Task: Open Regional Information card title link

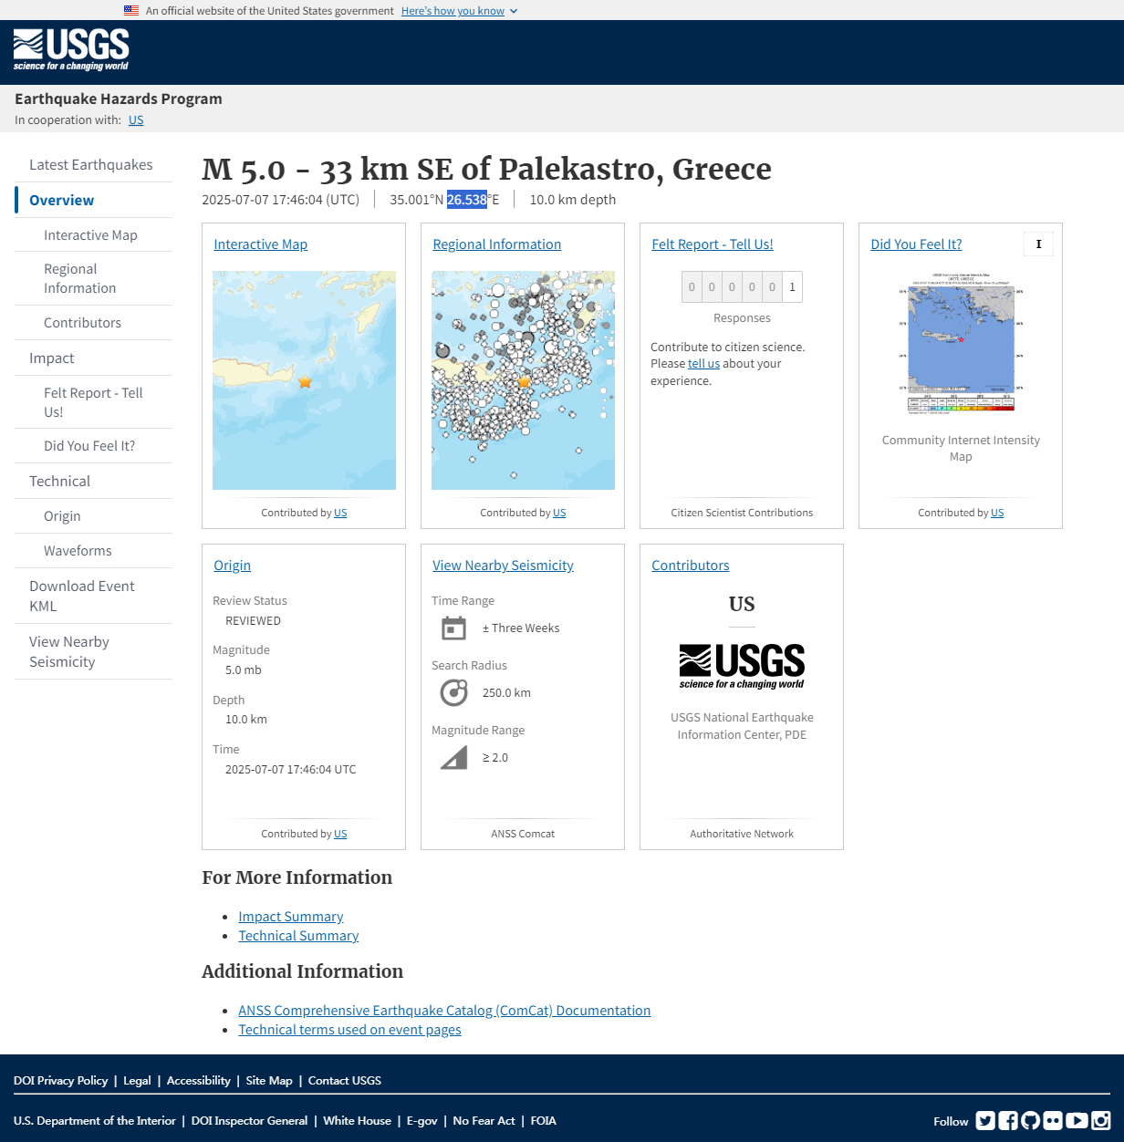Action: click(x=496, y=244)
